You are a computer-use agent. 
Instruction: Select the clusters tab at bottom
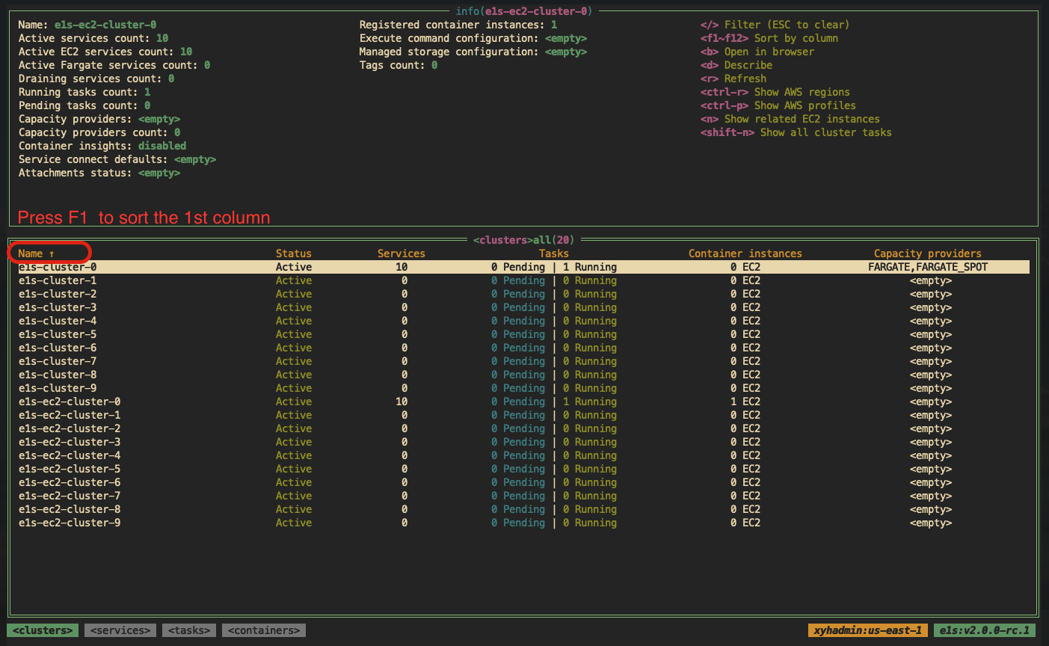(x=43, y=630)
